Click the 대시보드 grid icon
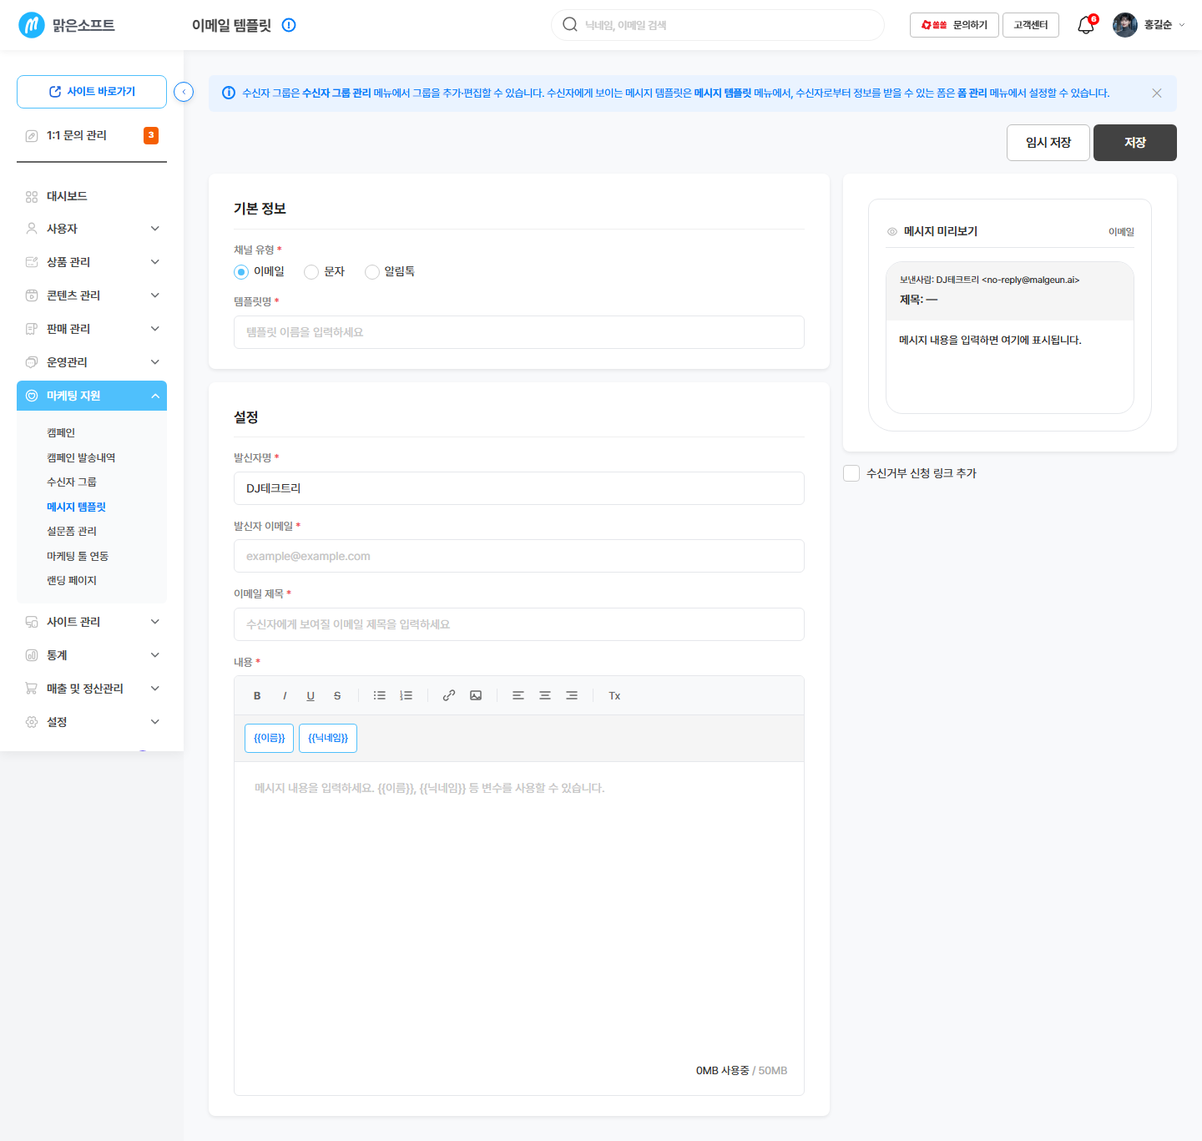This screenshot has width=1202, height=1141. click(x=32, y=196)
